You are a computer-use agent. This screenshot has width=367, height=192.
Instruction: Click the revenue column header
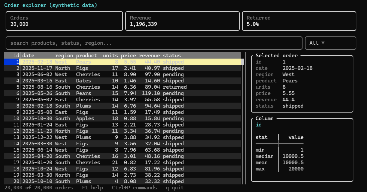(x=149, y=56)
